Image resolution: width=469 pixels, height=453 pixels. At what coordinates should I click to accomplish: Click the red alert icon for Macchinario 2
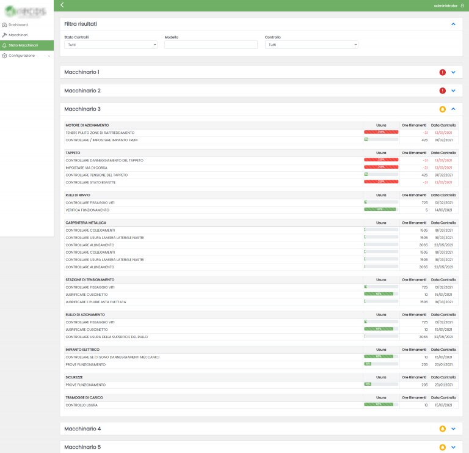pos(443,90)
